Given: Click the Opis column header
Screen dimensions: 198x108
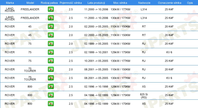Looking at the screenshot, I should click(190, 3).
